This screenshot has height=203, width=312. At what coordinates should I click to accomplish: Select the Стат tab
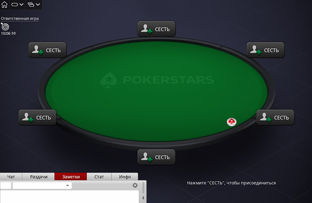pyautogui.click(x=99, y=177)
